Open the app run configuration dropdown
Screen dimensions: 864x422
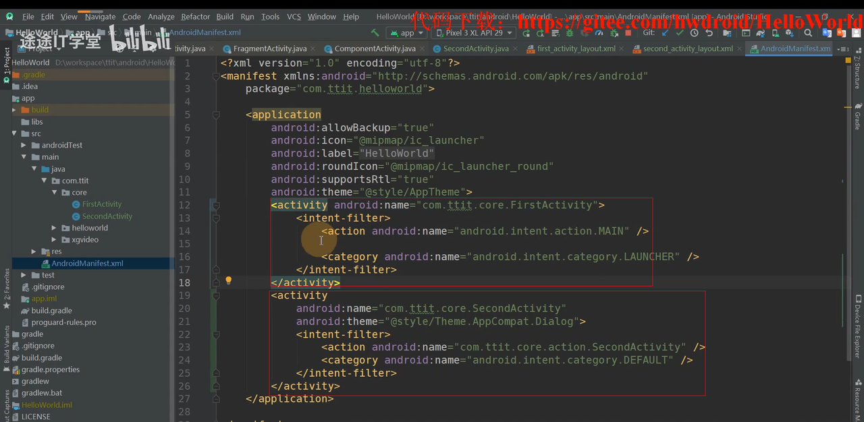click(x=408, y=32)
